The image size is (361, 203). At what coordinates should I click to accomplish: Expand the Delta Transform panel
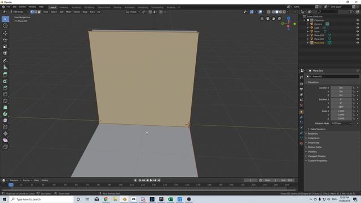tap(318, 129)
